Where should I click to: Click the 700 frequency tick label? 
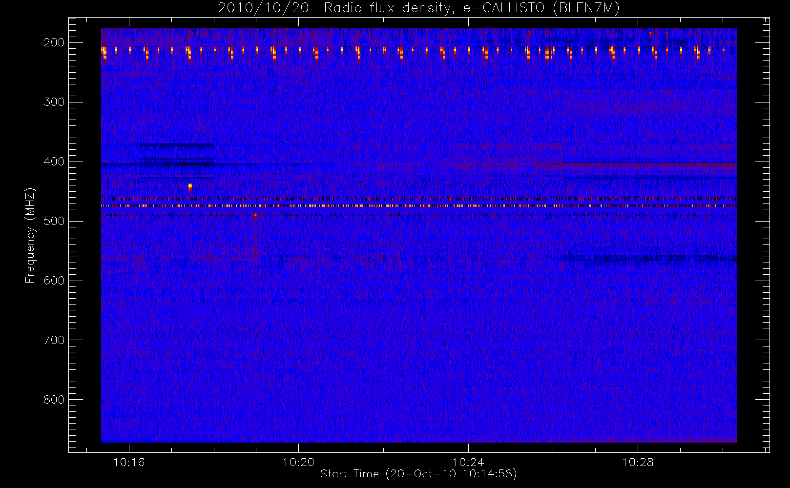pyautogui.click(x=54, y=340)
